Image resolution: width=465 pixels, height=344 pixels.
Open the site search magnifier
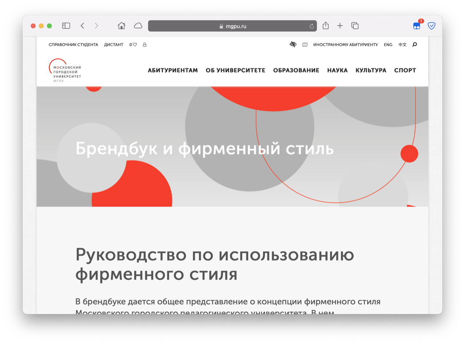pos(415,45)
